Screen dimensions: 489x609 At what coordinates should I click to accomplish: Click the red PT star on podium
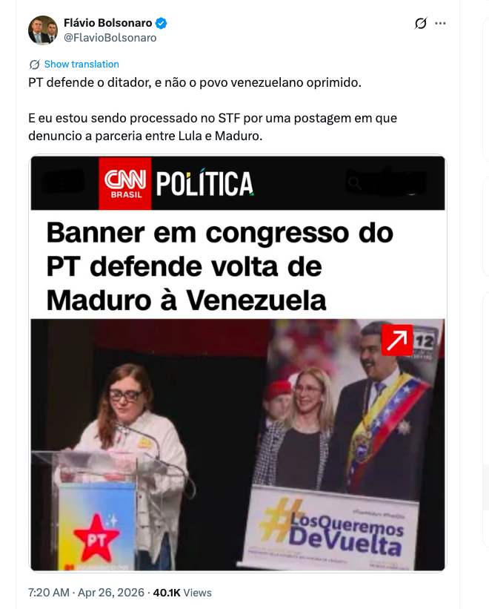(96, 539)
